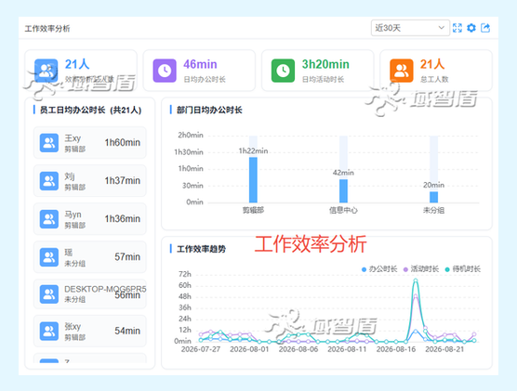Screen dimensions: 517x391
Task: Click the green clock daily activity icon
Action: click(283, 71)
